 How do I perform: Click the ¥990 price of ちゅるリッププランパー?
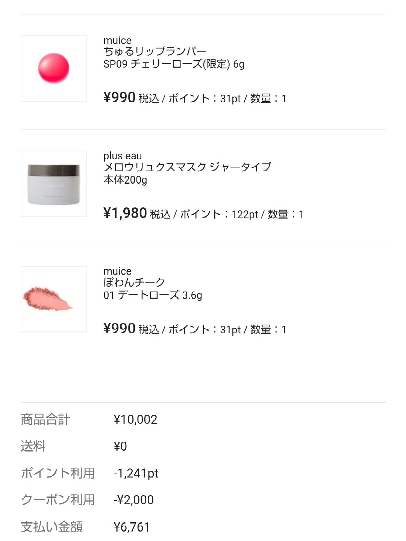120,98
